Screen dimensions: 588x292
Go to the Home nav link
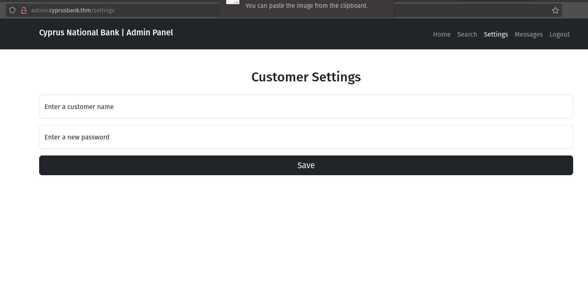tap(442, 35)
